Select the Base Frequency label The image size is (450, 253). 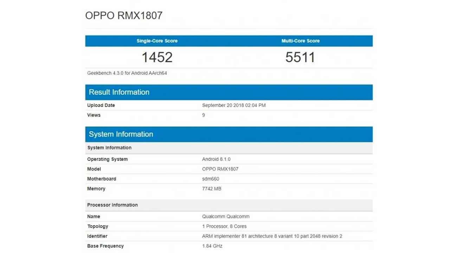(x=105, y=246)
